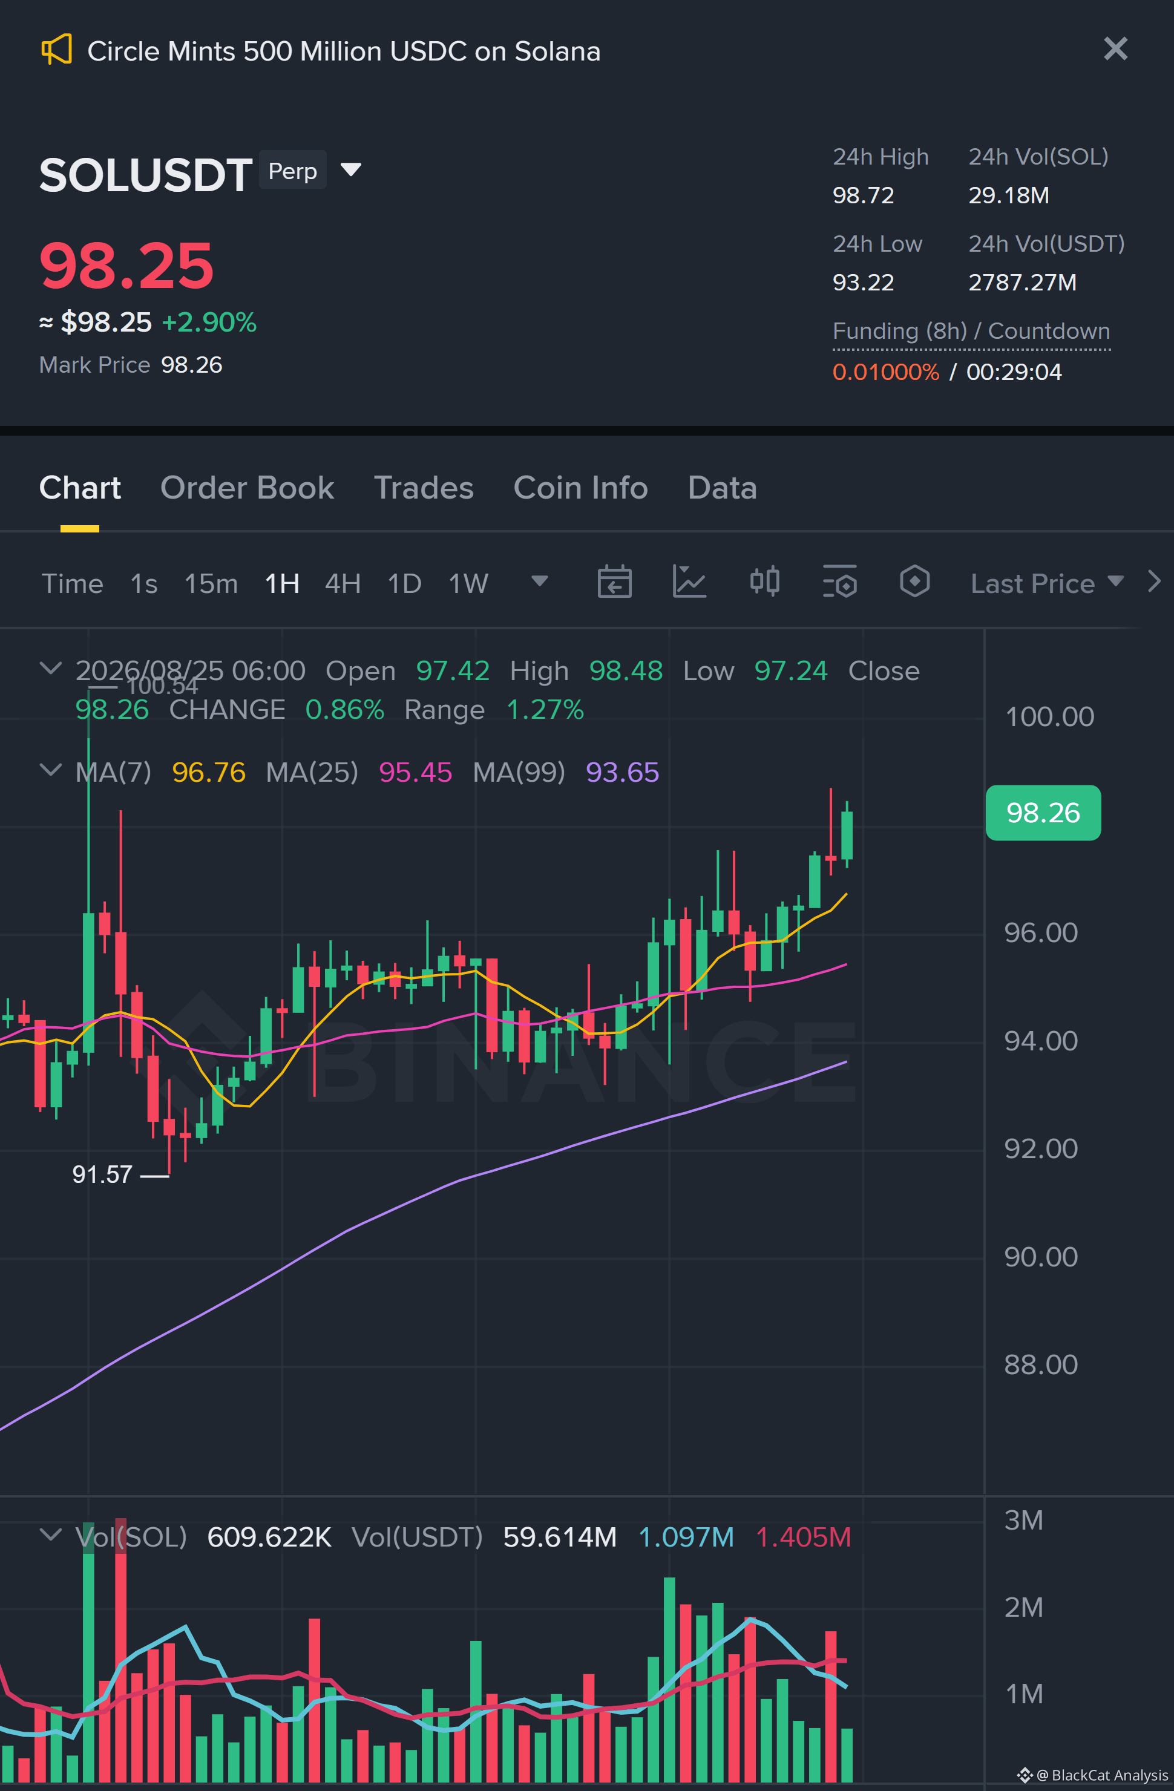Open the Coin Info tab
The width and height of the screenshot is (1174, 1791).
point(580,488)
